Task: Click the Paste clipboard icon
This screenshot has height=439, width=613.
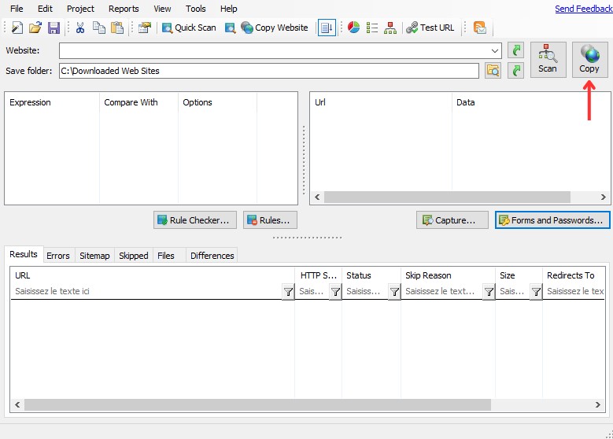Action: click(117, 28)
